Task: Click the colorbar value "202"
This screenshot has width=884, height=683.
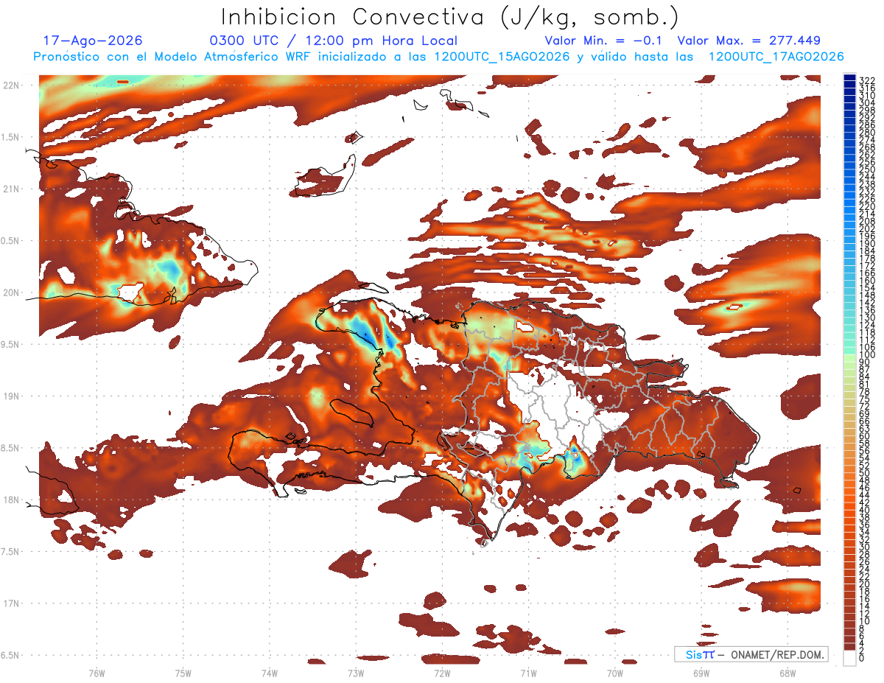Action: (867, 228)
